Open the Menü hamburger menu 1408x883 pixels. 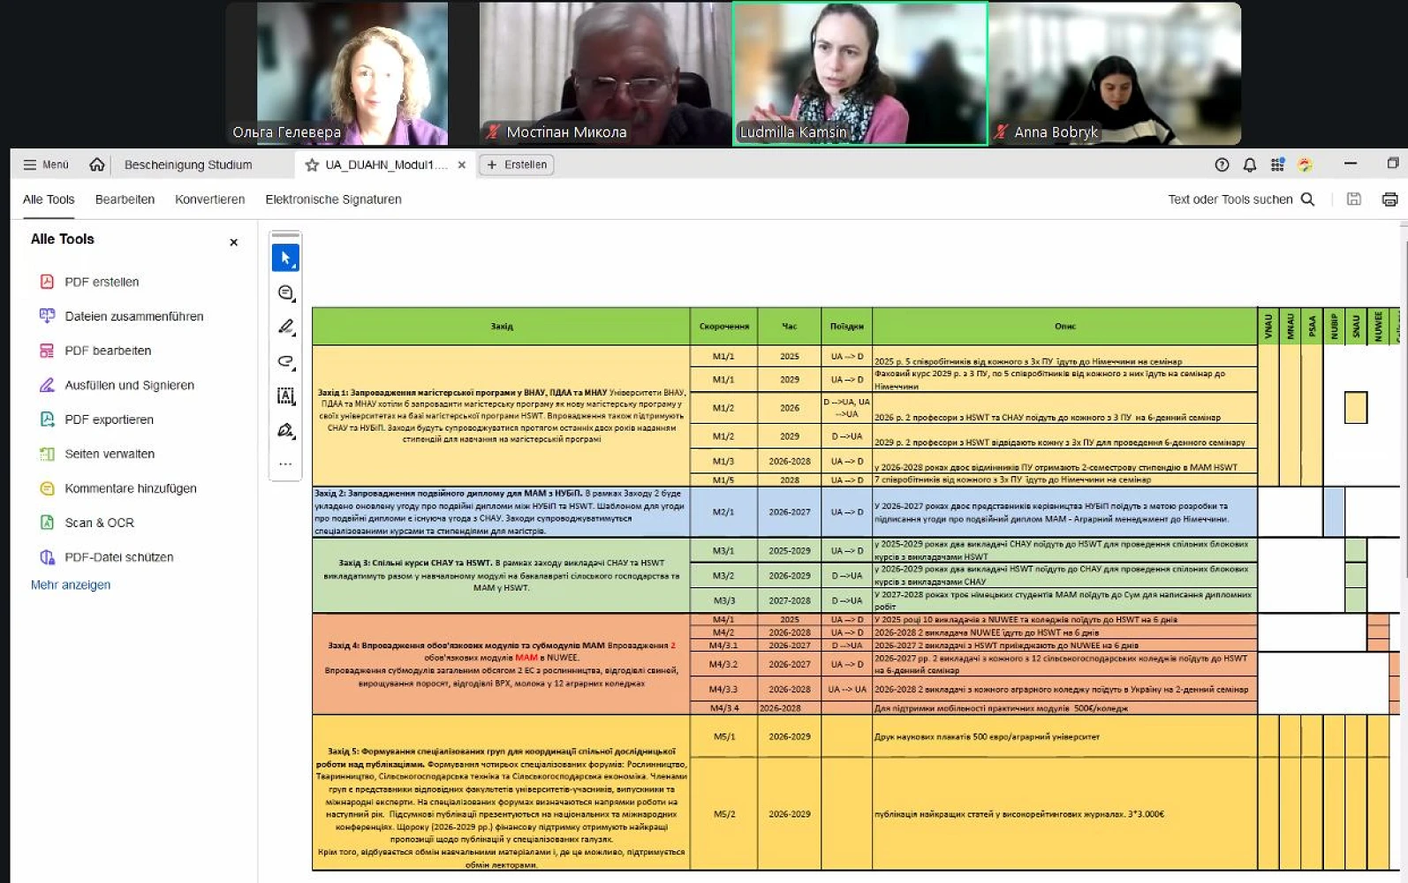(x=46, y=164)
